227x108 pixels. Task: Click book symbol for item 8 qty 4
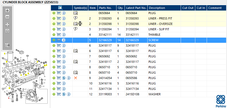(x=75, y=73)
